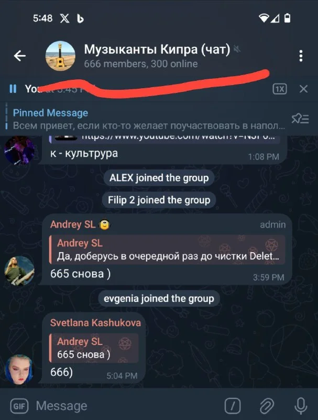Open Svetlana Kashukova's profile picture

[19, 370]
